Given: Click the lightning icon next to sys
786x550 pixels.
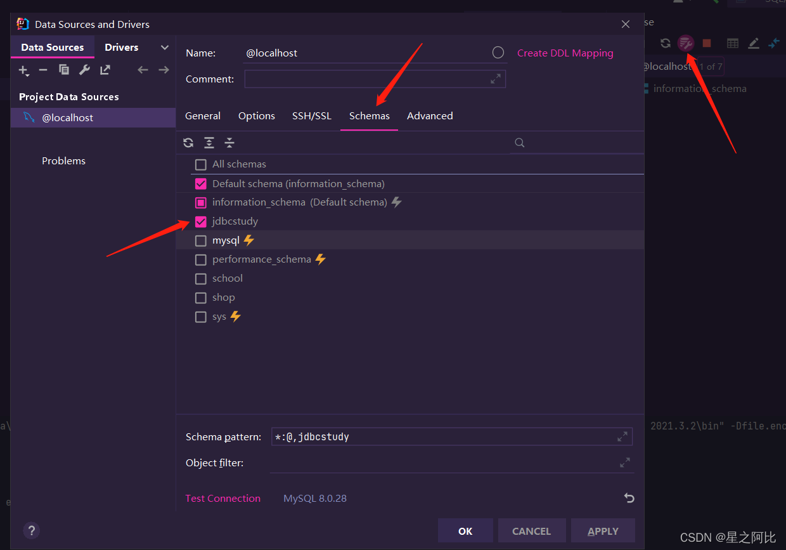Looking at the screenshot, I should click(x=236, y=317).
